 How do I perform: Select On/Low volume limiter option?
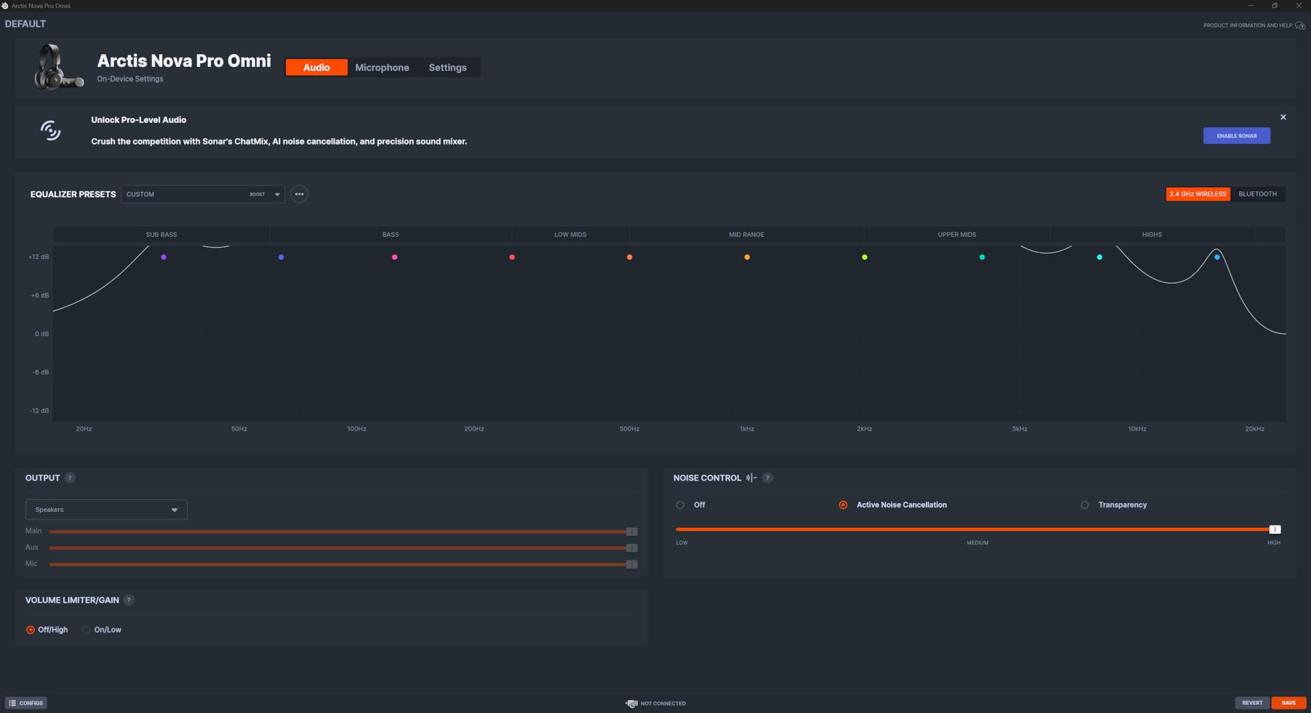(x=86, y=630)
